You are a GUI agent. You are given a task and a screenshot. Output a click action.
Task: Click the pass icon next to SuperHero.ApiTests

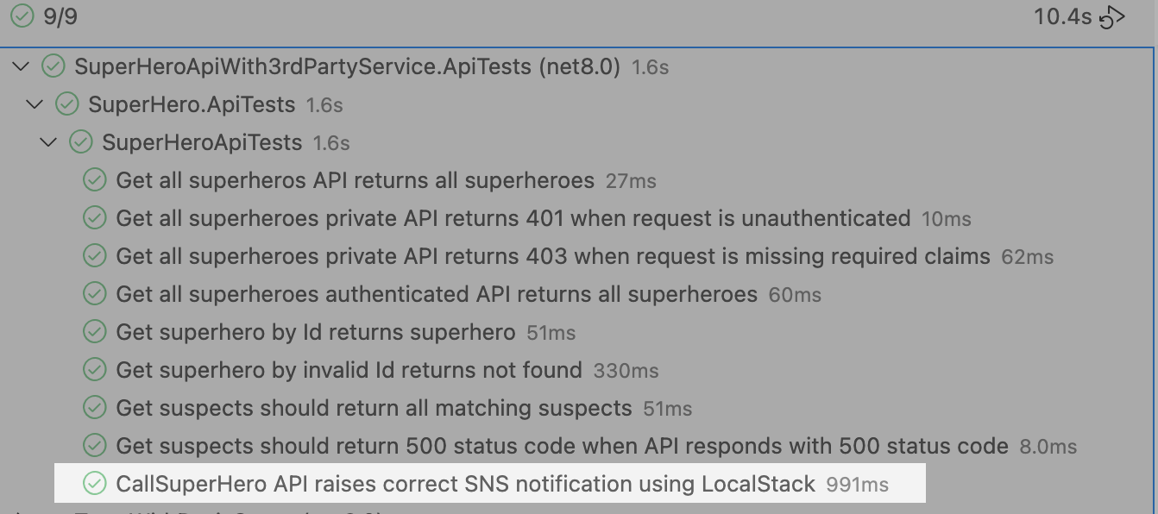click(x=67, y=104)
